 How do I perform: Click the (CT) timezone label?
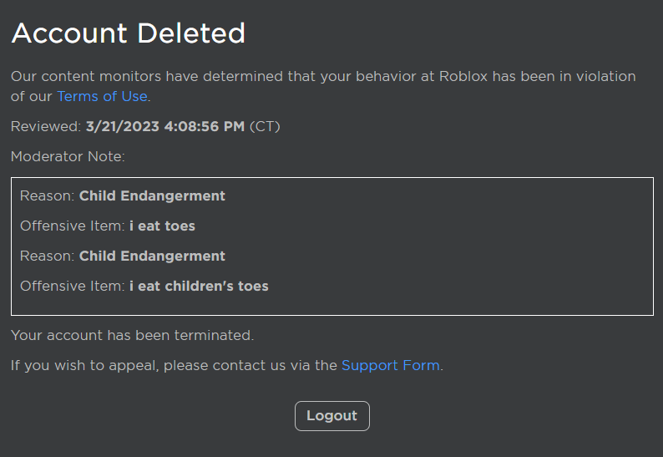click(x=265, y=126)
